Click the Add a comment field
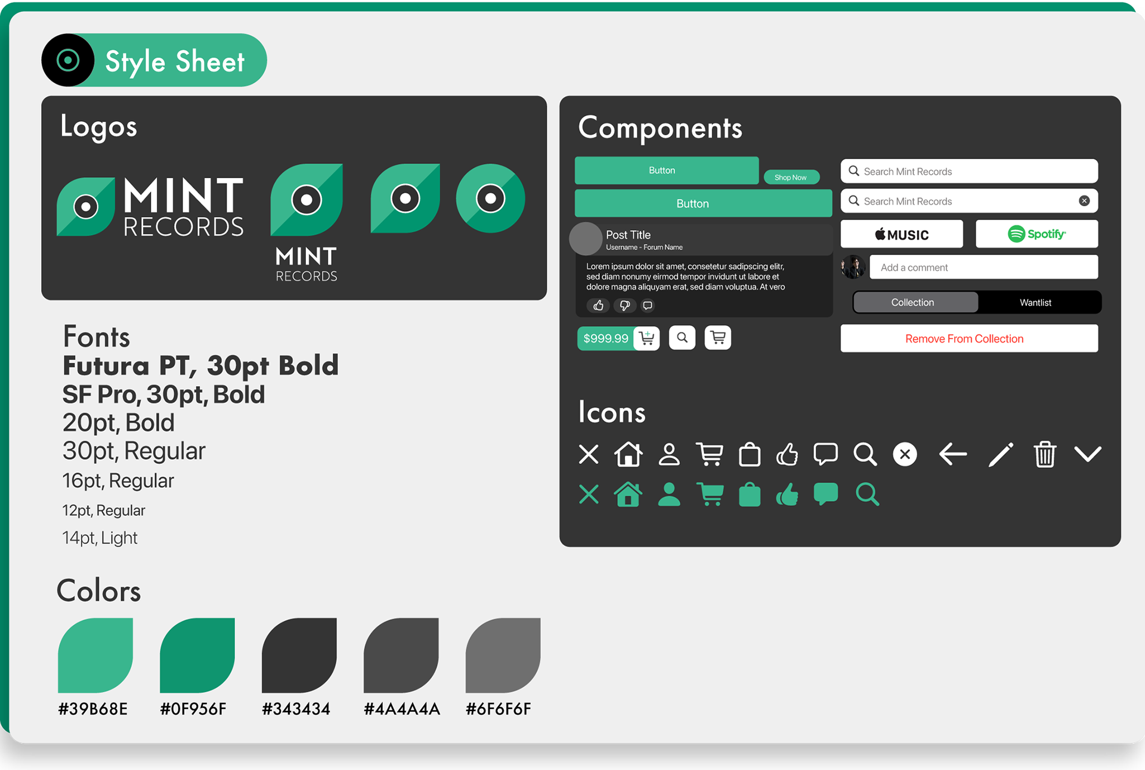This screenshot has width=1145, height=770. (x=983, y=268)
